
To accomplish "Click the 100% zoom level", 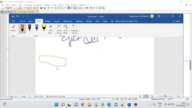I will click(x=178, y=96).
